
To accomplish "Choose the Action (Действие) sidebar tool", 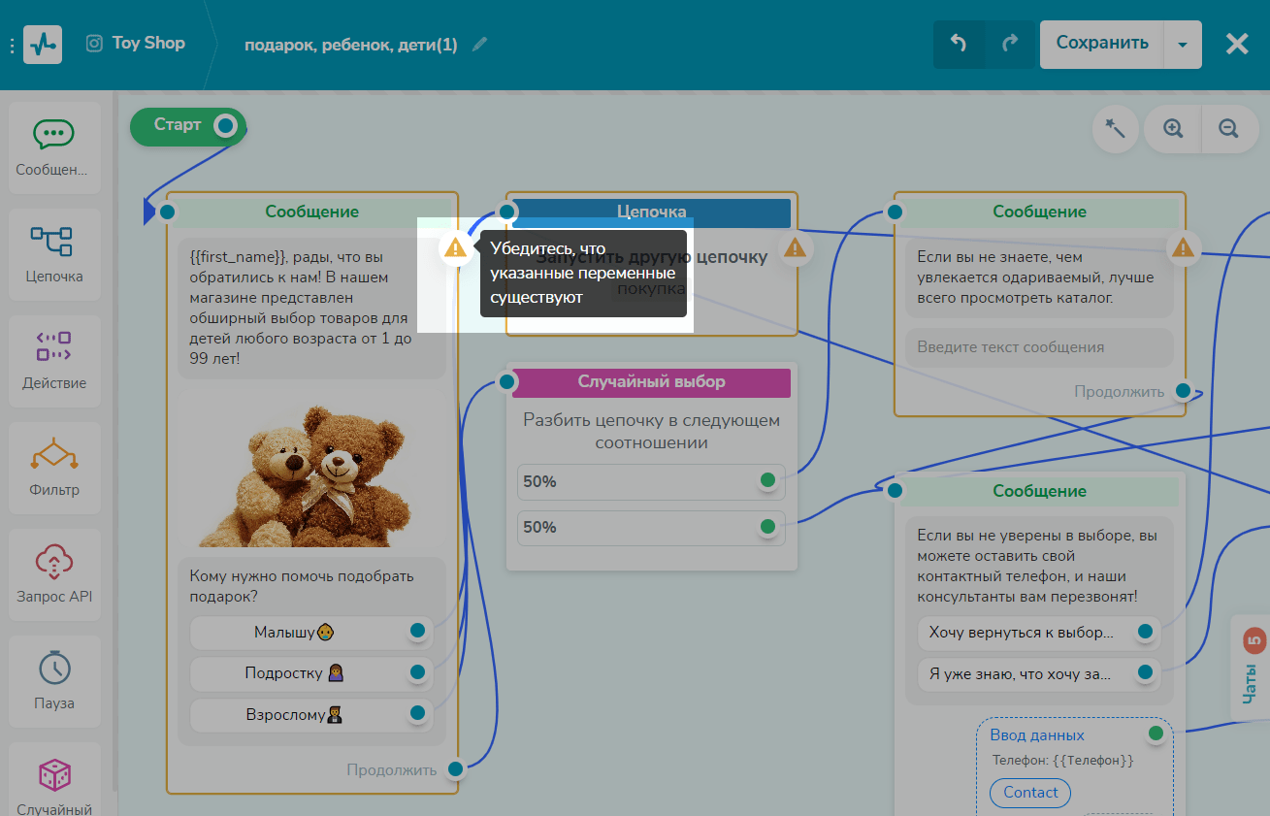I will 54,361.
